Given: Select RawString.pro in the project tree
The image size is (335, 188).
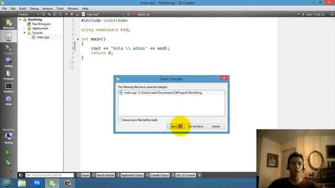Looking at the screenshot, I should click(x=41, y=24).
